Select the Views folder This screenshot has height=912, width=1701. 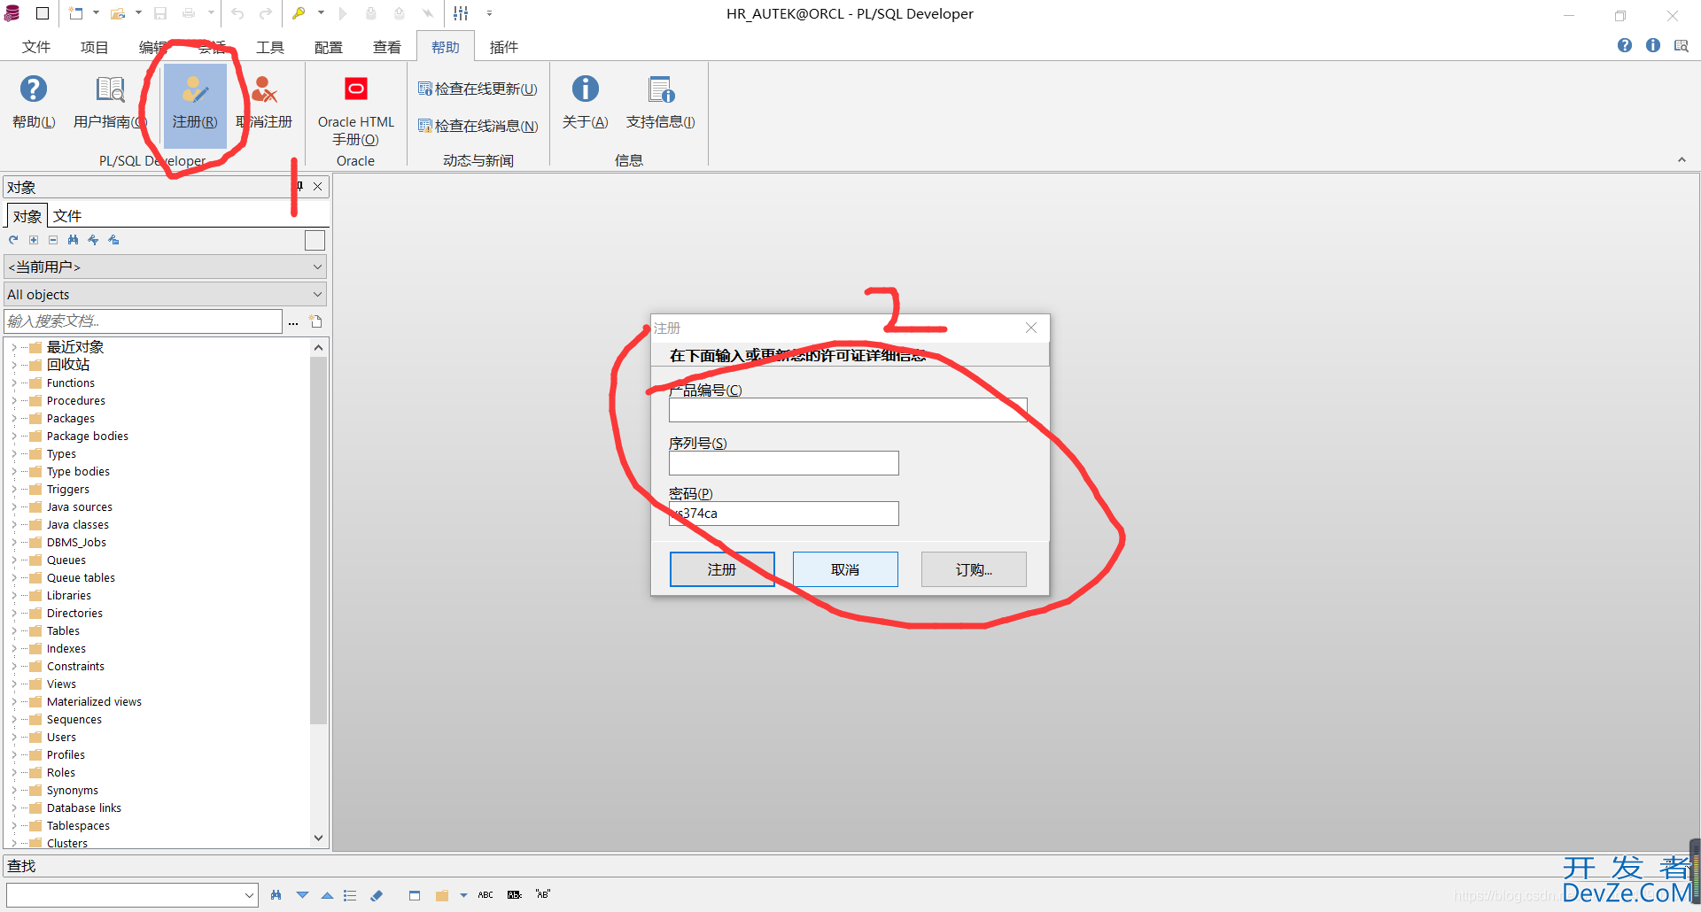tap(61, 684)
